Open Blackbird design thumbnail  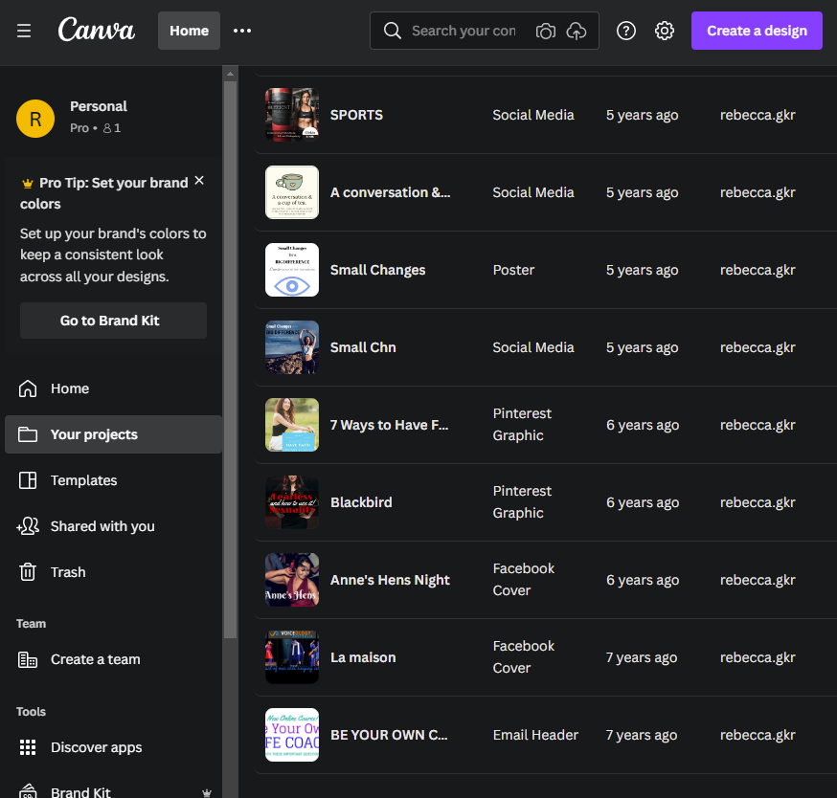pyautogui.click(x=292, y=502)
